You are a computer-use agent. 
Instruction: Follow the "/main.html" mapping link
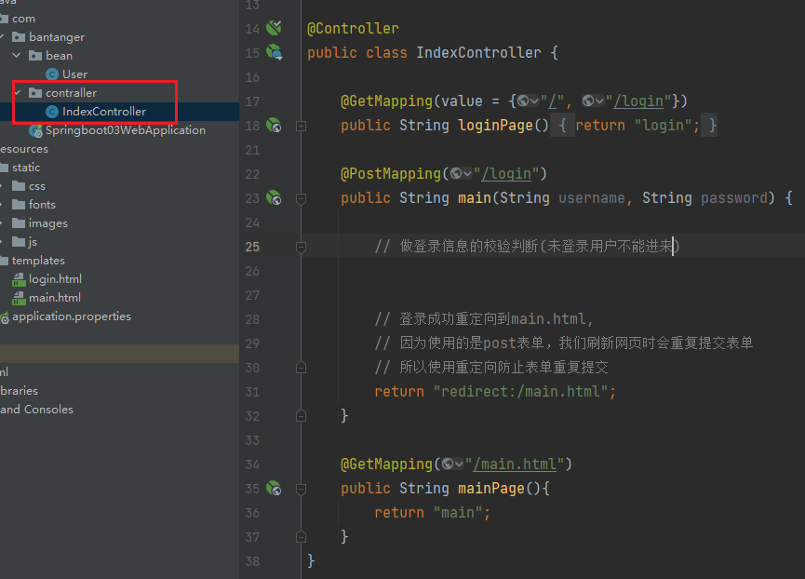(x=515, y=464)
